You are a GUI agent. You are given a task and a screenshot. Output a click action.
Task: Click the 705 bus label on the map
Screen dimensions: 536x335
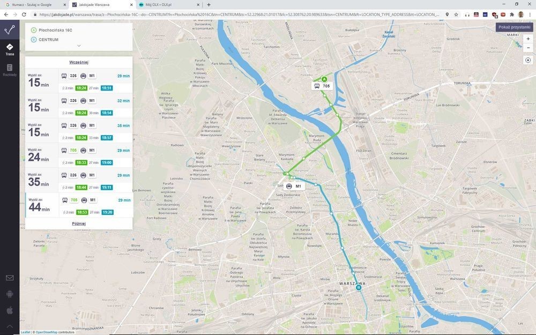tap(322, 86)
